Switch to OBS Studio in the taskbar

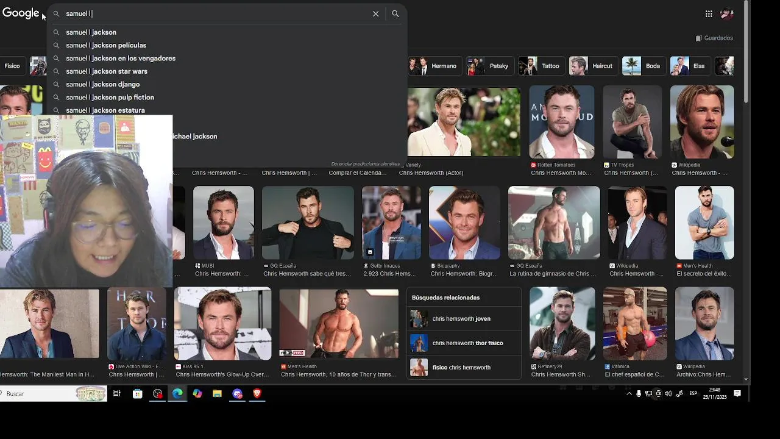click(158, 394)
